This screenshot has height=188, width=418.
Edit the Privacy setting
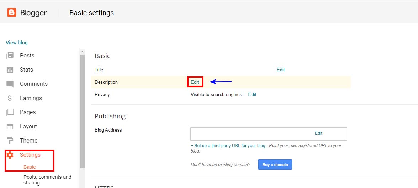(x=252, y=94)
